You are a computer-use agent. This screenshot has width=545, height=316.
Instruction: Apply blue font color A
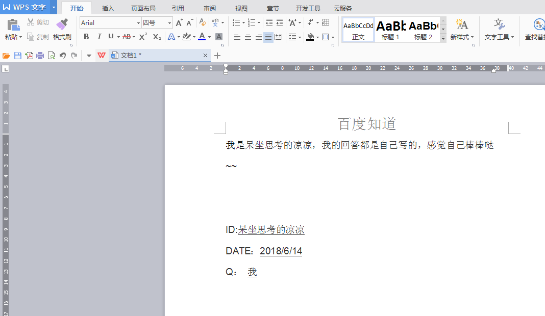click(202, 37)
